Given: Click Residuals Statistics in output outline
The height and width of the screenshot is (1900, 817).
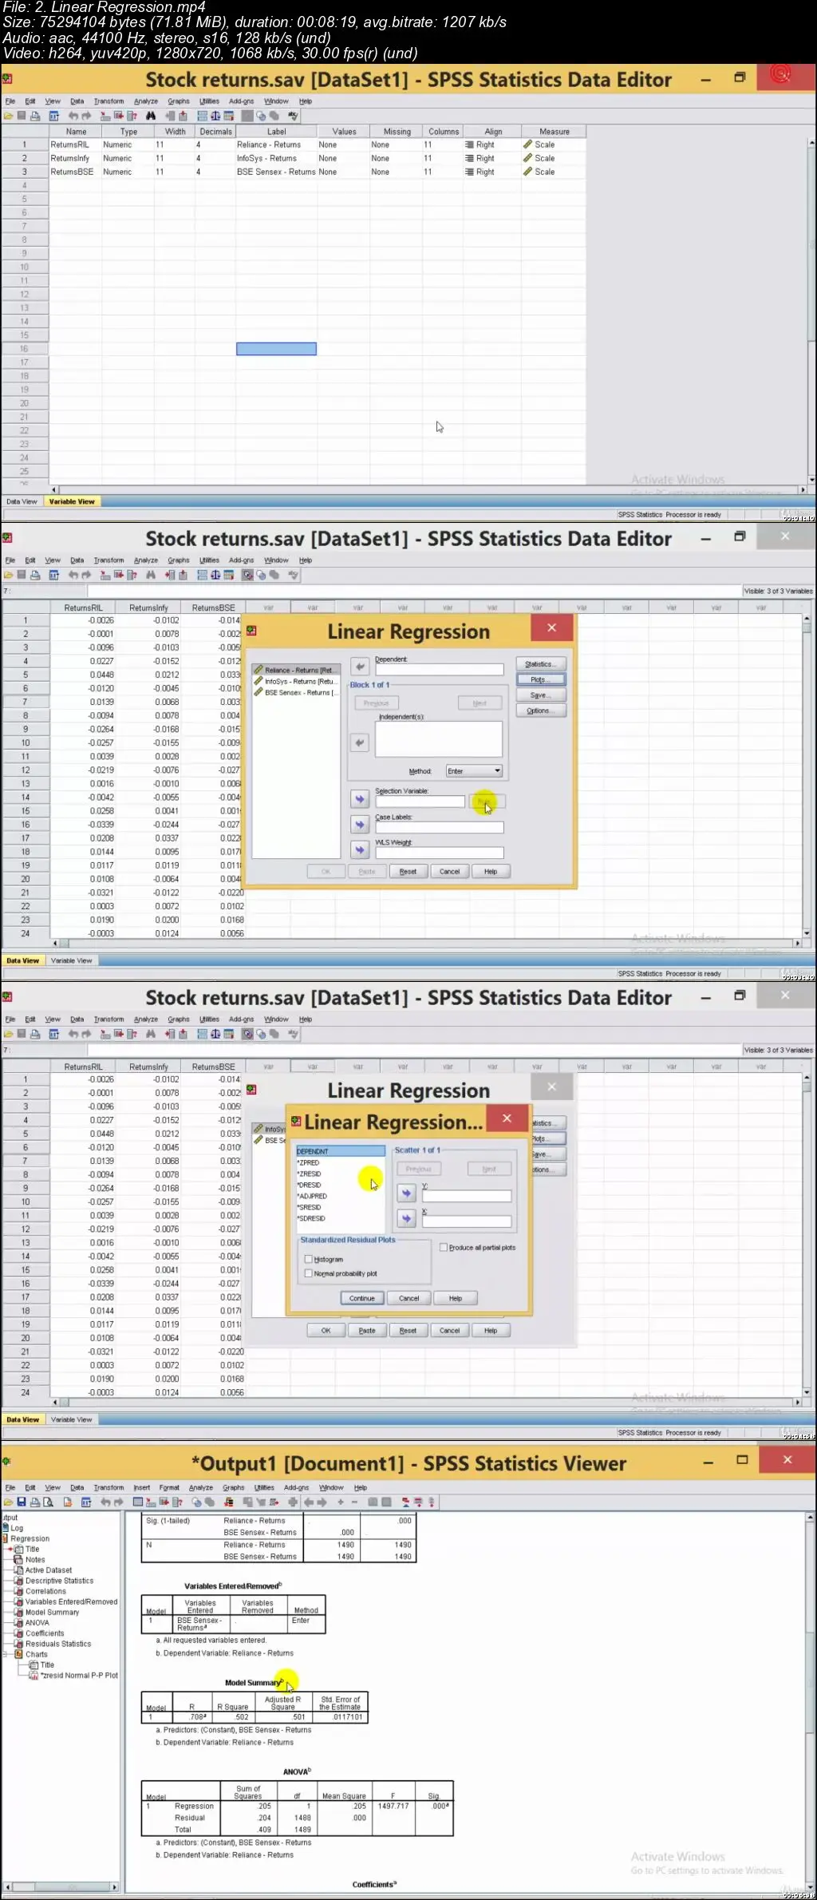Looking at the screenshot, I should (58, 1644).
